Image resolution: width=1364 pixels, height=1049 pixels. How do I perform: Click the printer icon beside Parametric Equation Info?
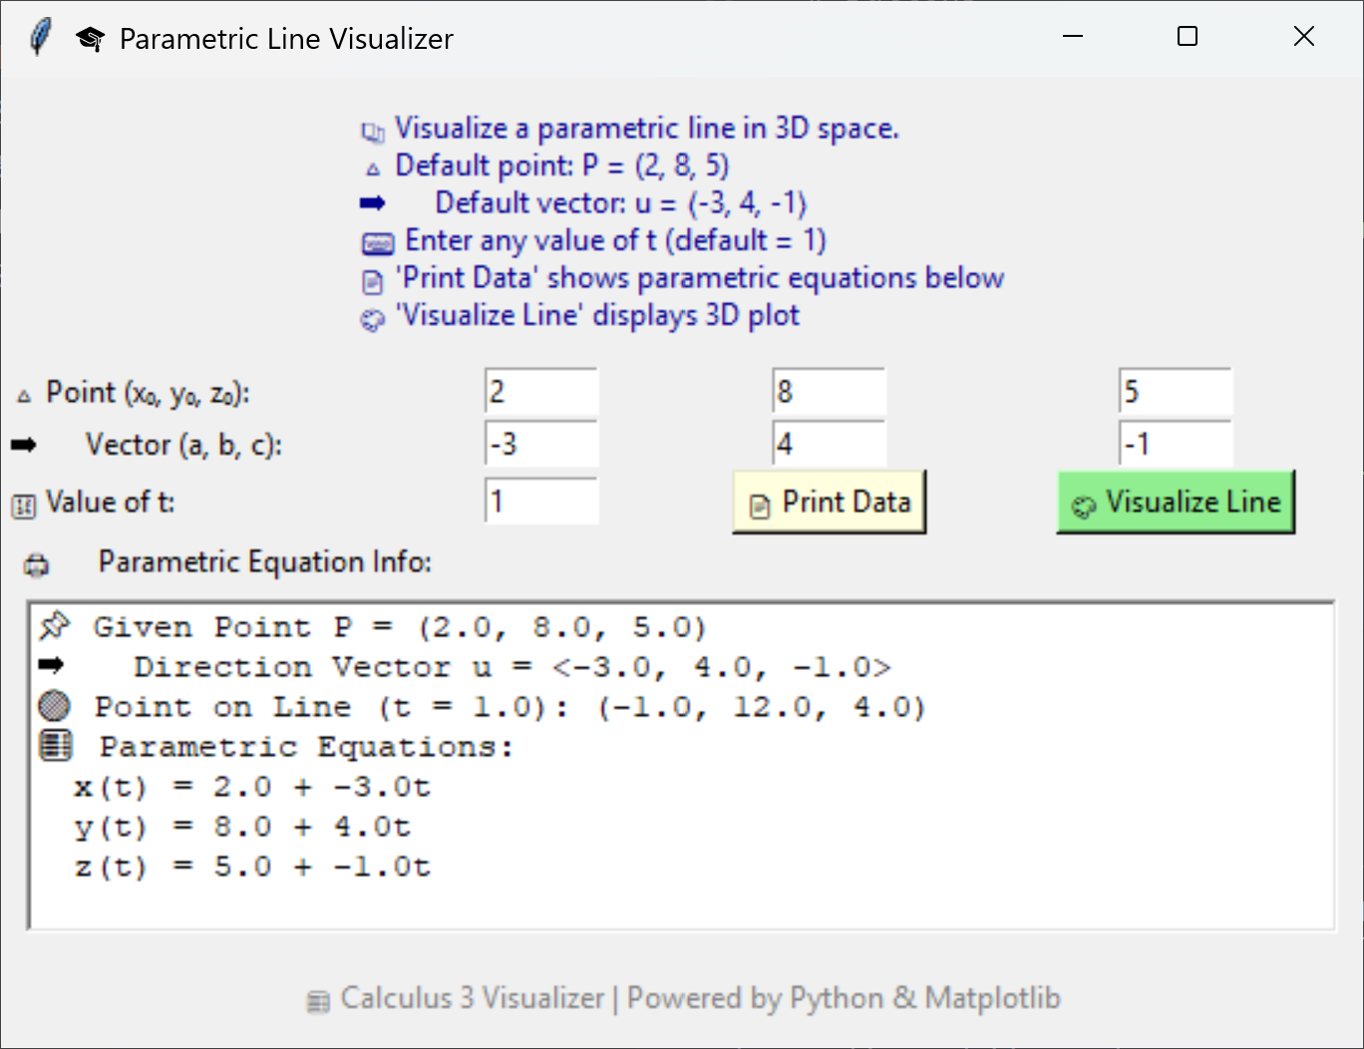click(37, 565)
